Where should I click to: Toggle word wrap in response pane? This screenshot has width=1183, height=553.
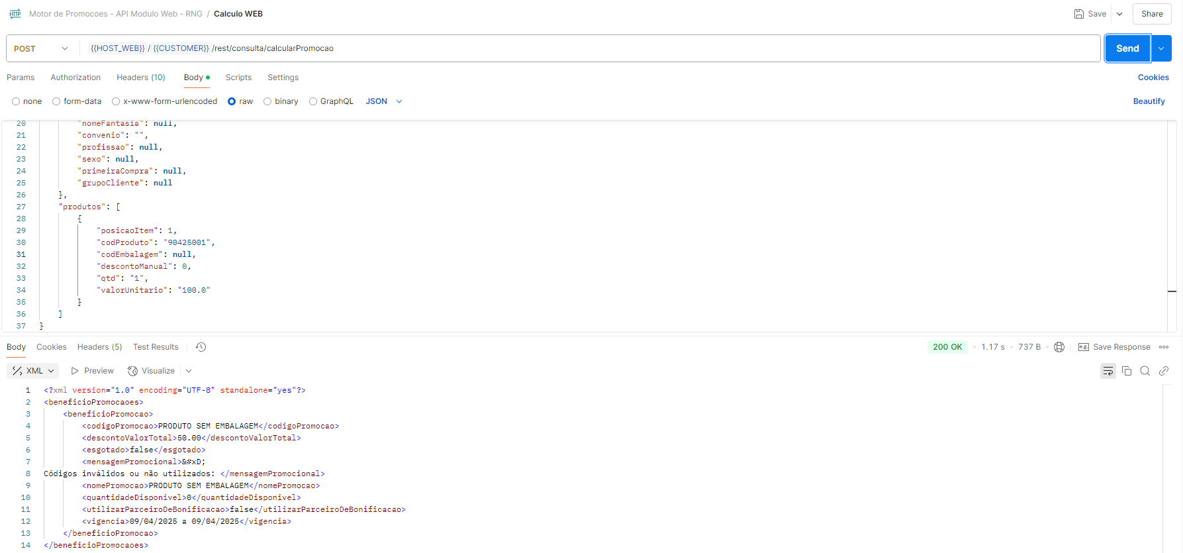1108,371
